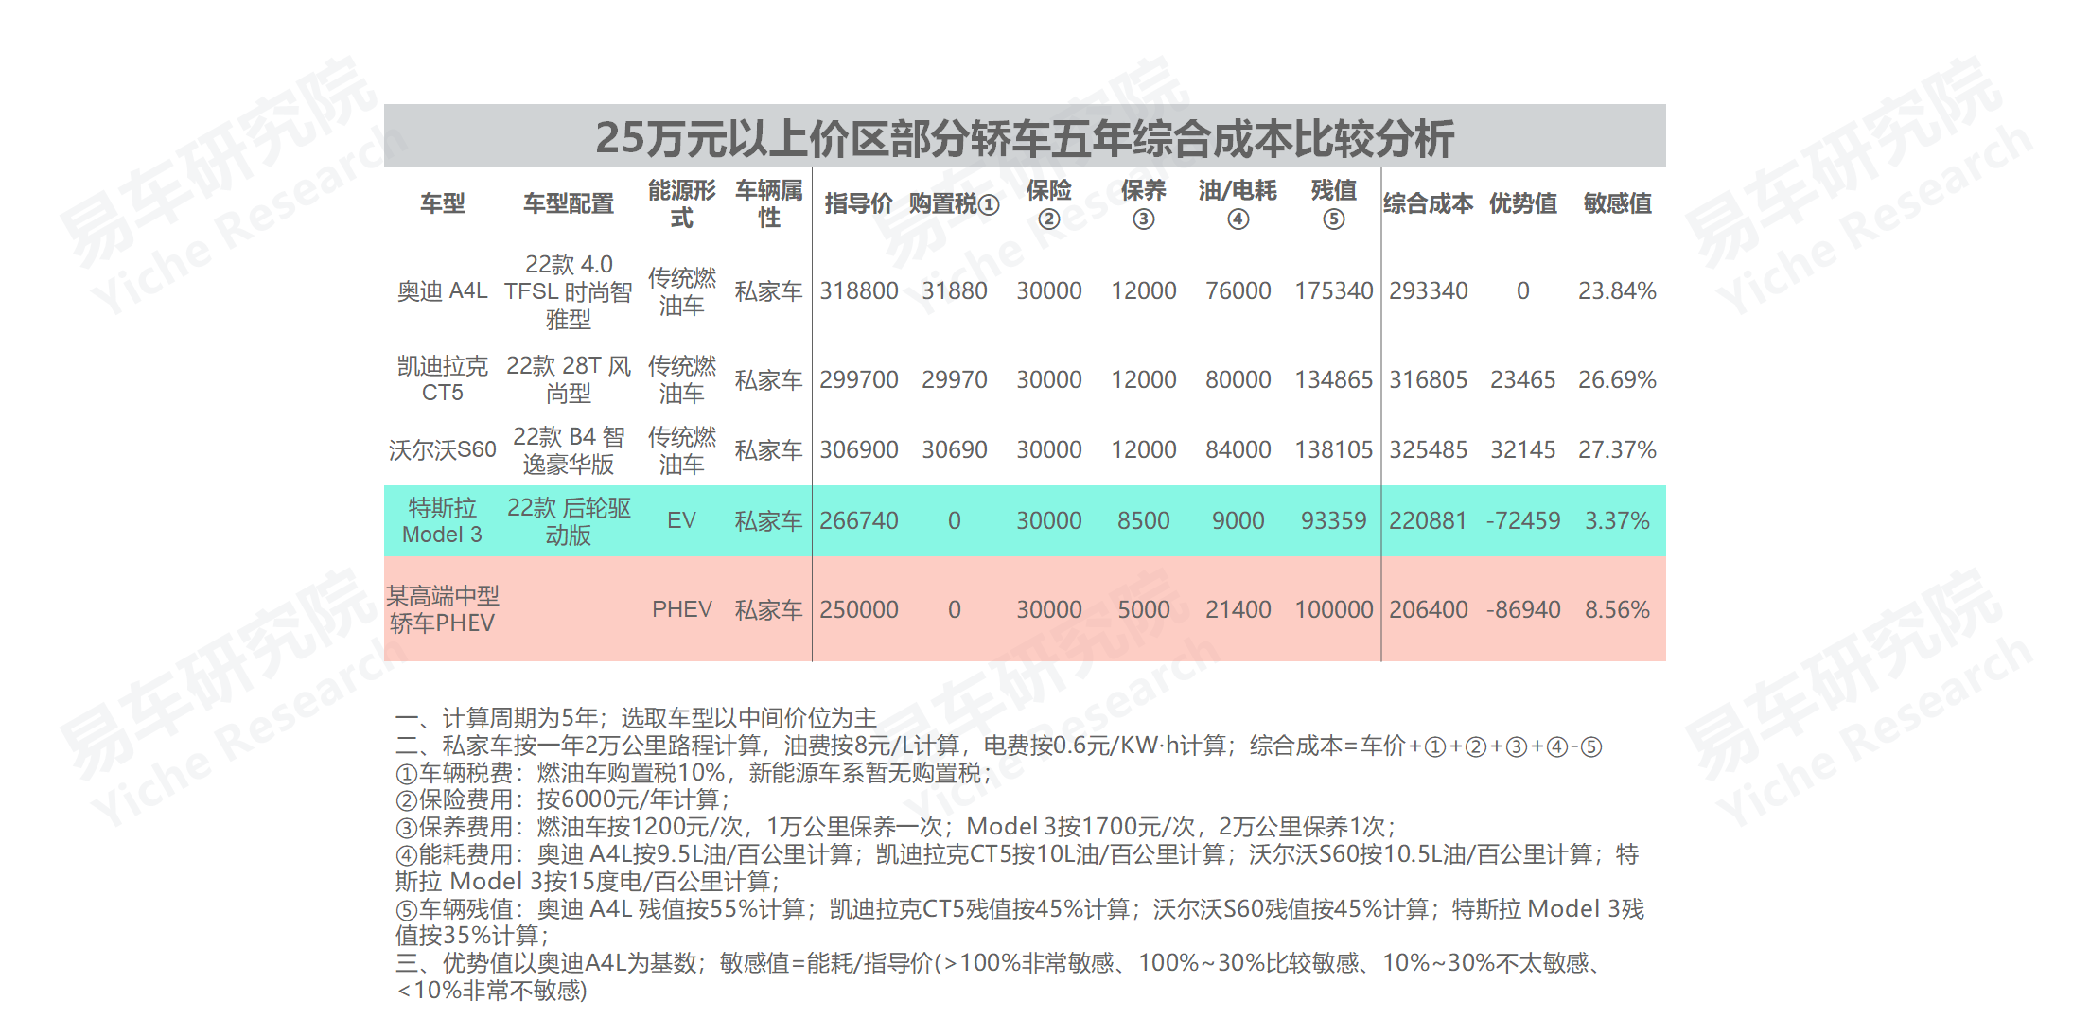Click the 27.37% sensitivity value
Image resolution: width=2090 pixels, height=1018 pixels.
(x=1618, y=450)
